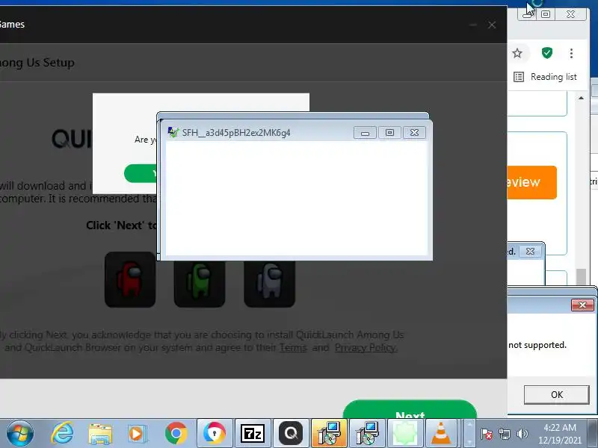The width and height of the screenshot is (598, 448).
Task: Bookmark the page with the star icon
Action: click(x=517, y=53)
